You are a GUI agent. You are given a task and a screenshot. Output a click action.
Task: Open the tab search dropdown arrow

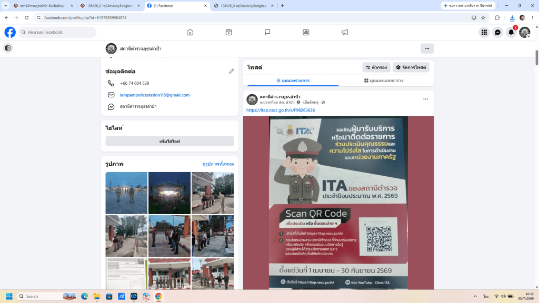[x=5, y=5]
